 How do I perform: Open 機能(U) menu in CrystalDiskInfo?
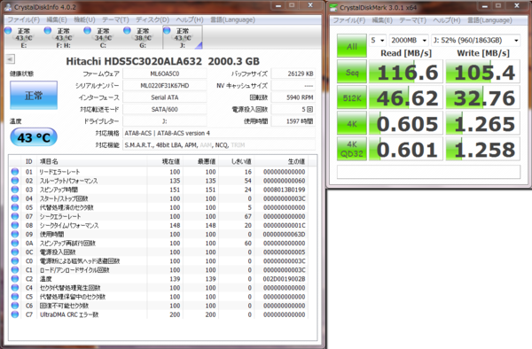(84, 19)
